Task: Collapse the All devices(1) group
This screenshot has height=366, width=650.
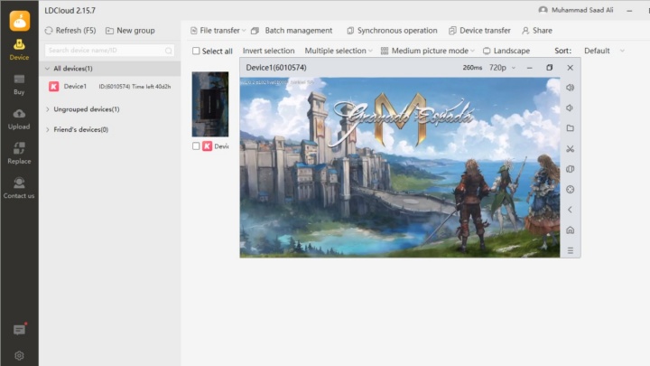Action: [47, 69]
